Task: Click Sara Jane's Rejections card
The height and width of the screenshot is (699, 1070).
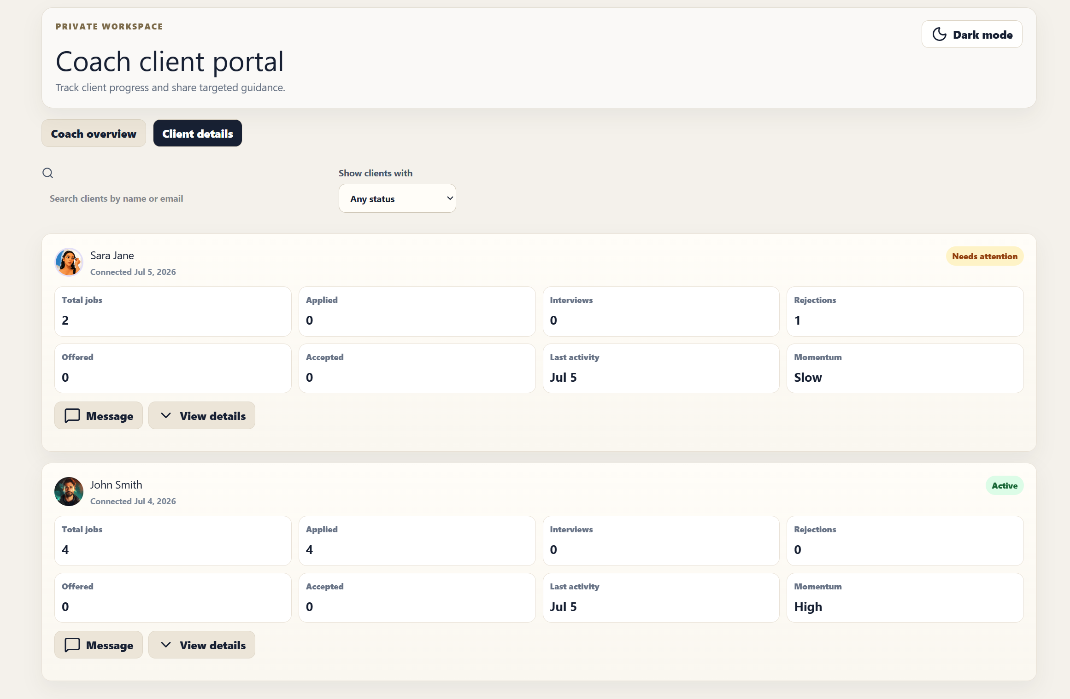Action: pyautogui.click(x=905, y=311)
